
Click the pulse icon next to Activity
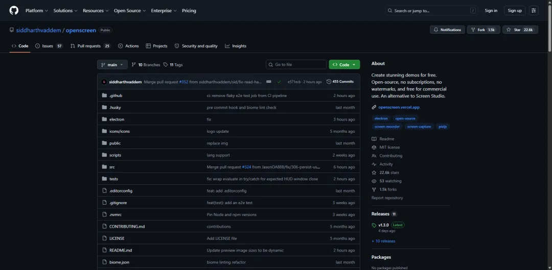(374, 164)
